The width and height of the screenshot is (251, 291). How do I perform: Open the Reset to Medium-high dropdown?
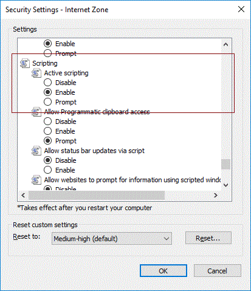(112, 239)
